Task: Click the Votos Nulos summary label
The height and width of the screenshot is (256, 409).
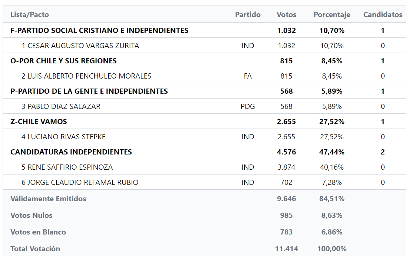Action: point(32,215)
